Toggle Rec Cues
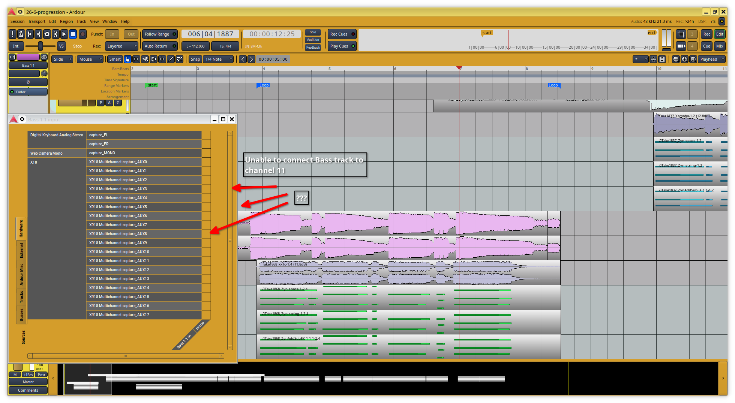The image size is (735, 403). [342, 34]
